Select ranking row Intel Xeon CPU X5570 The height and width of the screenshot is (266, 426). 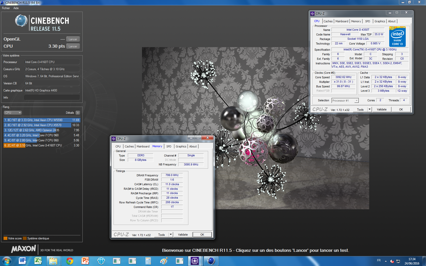pos(42,125)
